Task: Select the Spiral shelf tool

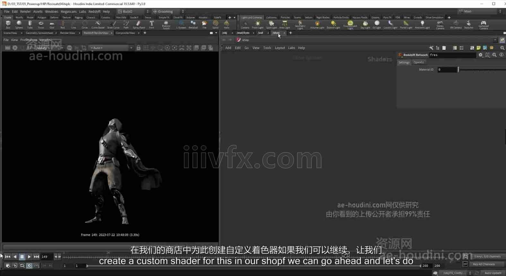Action: tap(215, 25)
